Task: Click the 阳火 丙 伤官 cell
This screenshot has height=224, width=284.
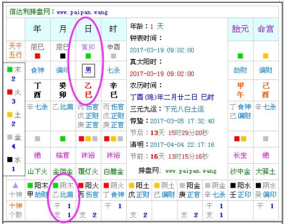Action: 88,190
